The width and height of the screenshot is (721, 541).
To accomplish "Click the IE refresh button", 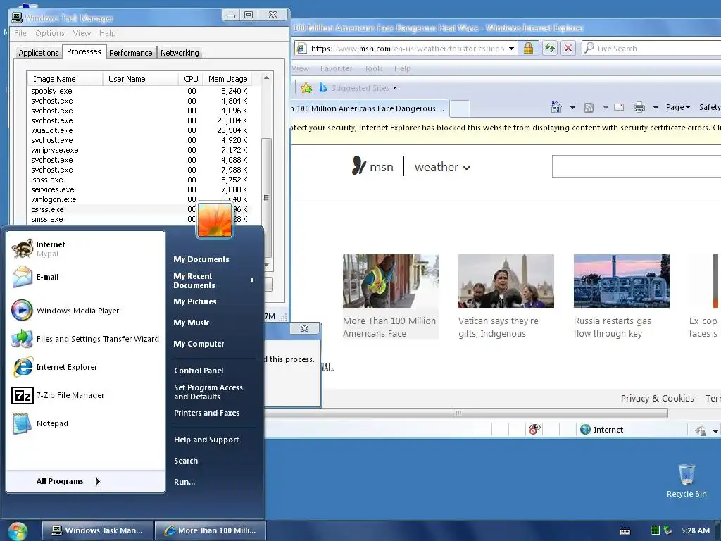I will tap(549, 49).
